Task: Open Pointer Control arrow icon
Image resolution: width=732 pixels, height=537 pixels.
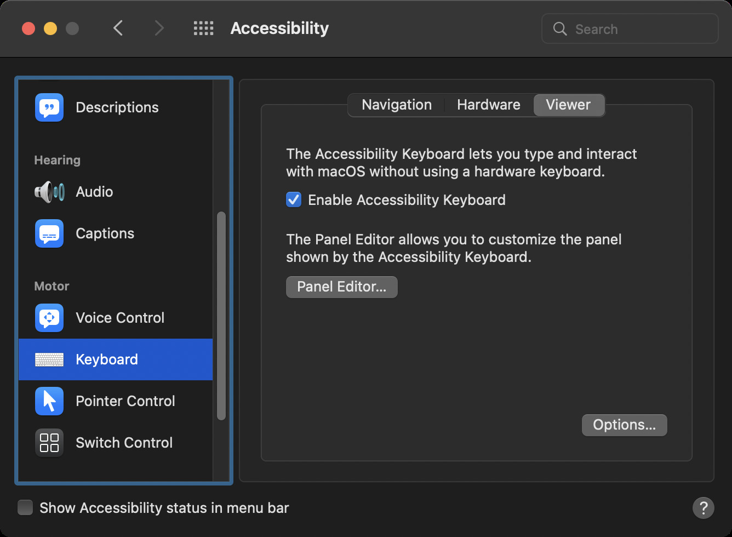Action: tap(49, 401)
